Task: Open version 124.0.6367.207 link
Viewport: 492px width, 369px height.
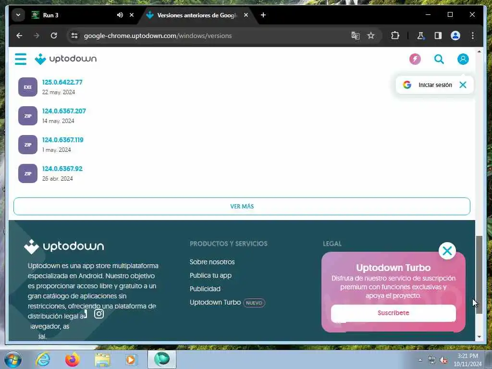Action: pos(64,111)
